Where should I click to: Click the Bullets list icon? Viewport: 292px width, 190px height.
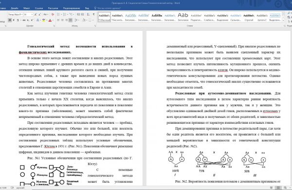click(x=58, y=14)
